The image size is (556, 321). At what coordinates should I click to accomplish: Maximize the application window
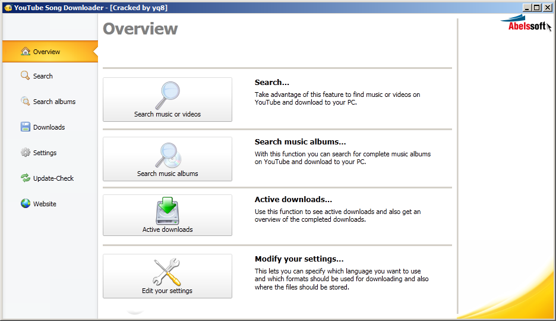tap(537, 8)
